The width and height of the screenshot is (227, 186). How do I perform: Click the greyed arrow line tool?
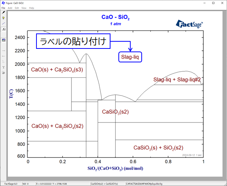[3, 51]
